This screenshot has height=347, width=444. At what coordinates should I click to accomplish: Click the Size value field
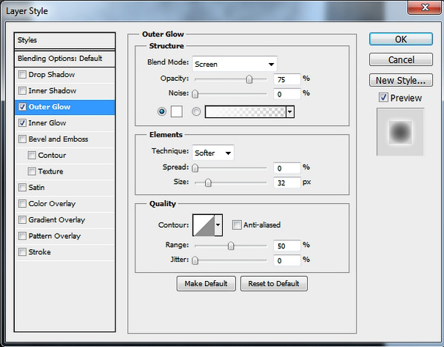(x=287, y=182)
